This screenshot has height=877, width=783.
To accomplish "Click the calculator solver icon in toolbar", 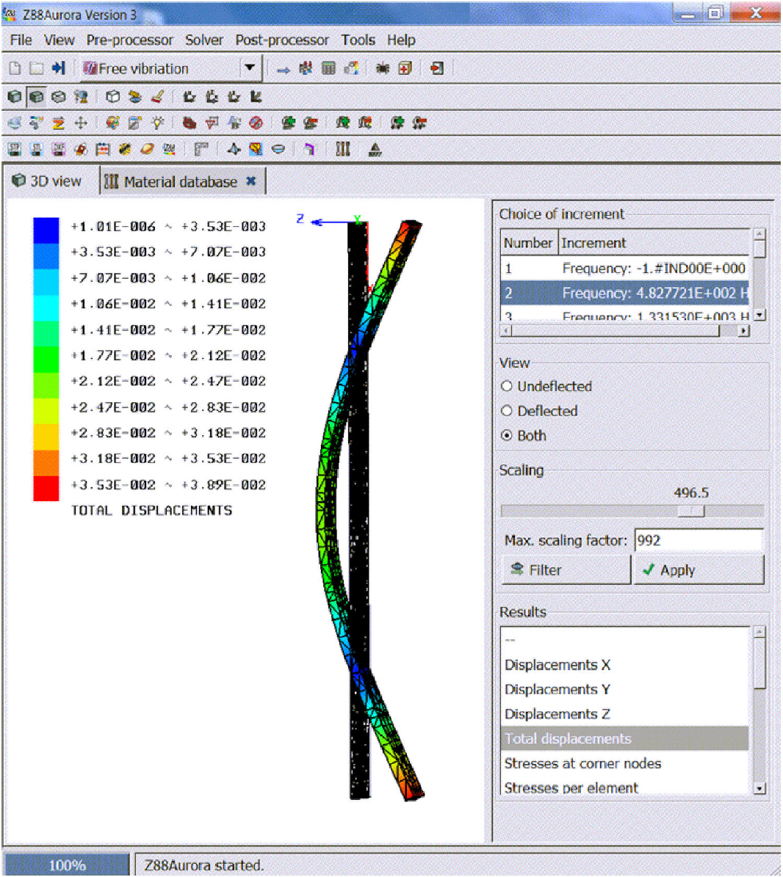I will (329, 68).
